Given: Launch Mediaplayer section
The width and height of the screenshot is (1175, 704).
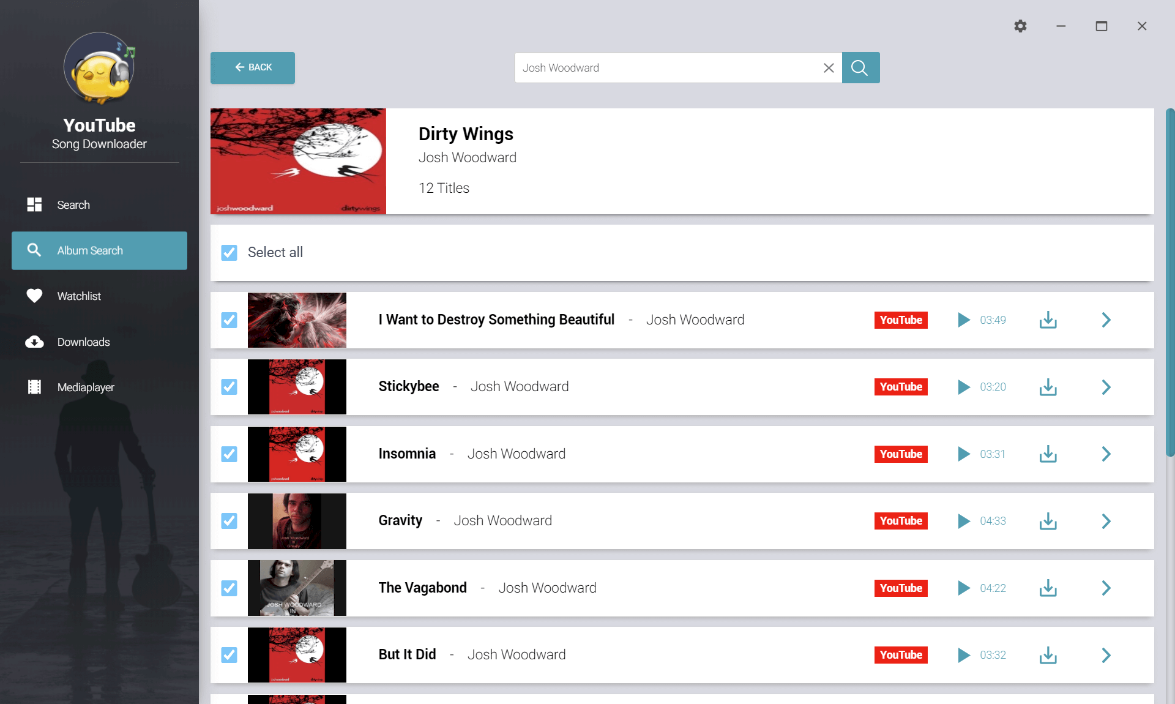Looking at the screenshot, I should coord(86,387).
